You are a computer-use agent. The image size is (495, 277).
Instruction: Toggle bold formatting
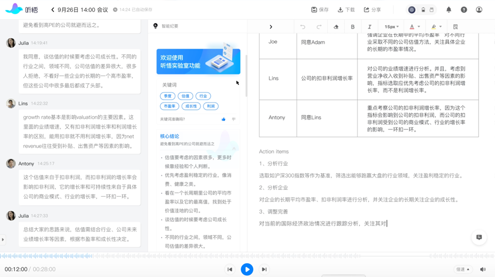coord(352,27)
